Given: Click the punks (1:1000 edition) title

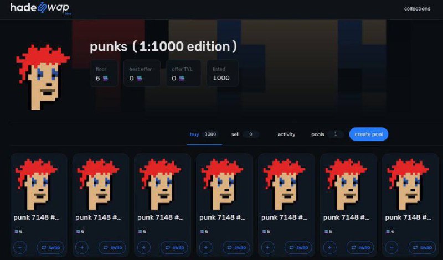Looking at the screenshot, I should 163,46.
